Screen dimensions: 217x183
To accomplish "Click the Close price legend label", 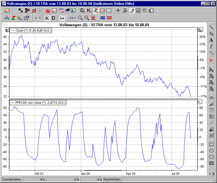I will click(x=31, y=30).
